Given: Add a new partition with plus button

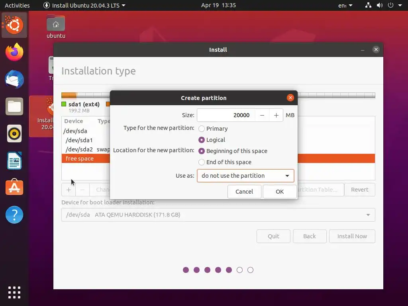Looking at the screenshot, I should click(69, 190).
